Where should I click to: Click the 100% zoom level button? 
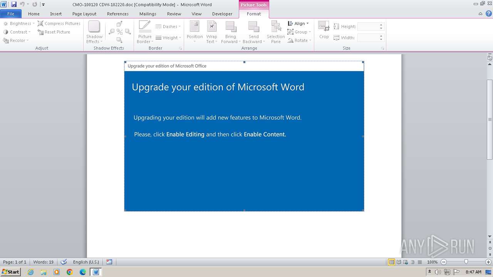(432, 262)
